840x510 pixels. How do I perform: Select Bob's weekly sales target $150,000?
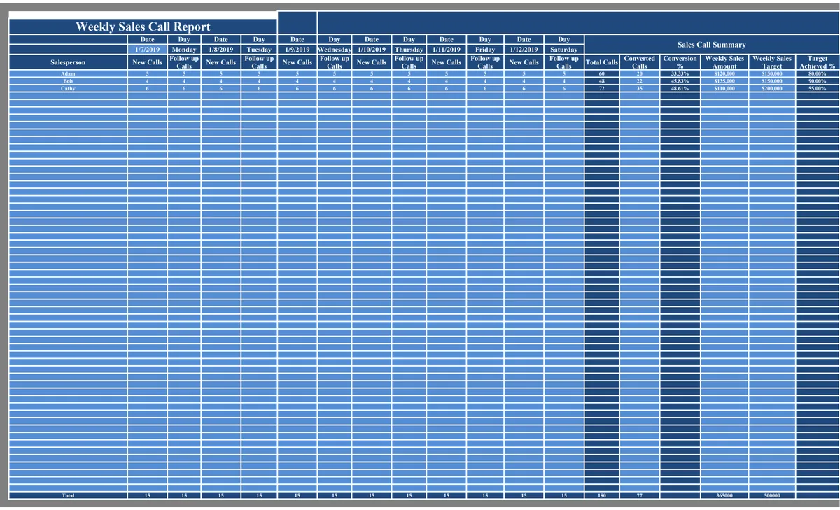(x=772, y=81)
